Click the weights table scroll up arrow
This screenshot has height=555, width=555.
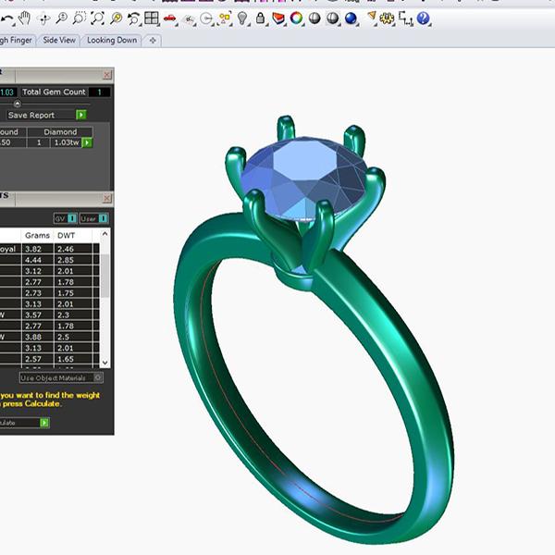[105, 234]
